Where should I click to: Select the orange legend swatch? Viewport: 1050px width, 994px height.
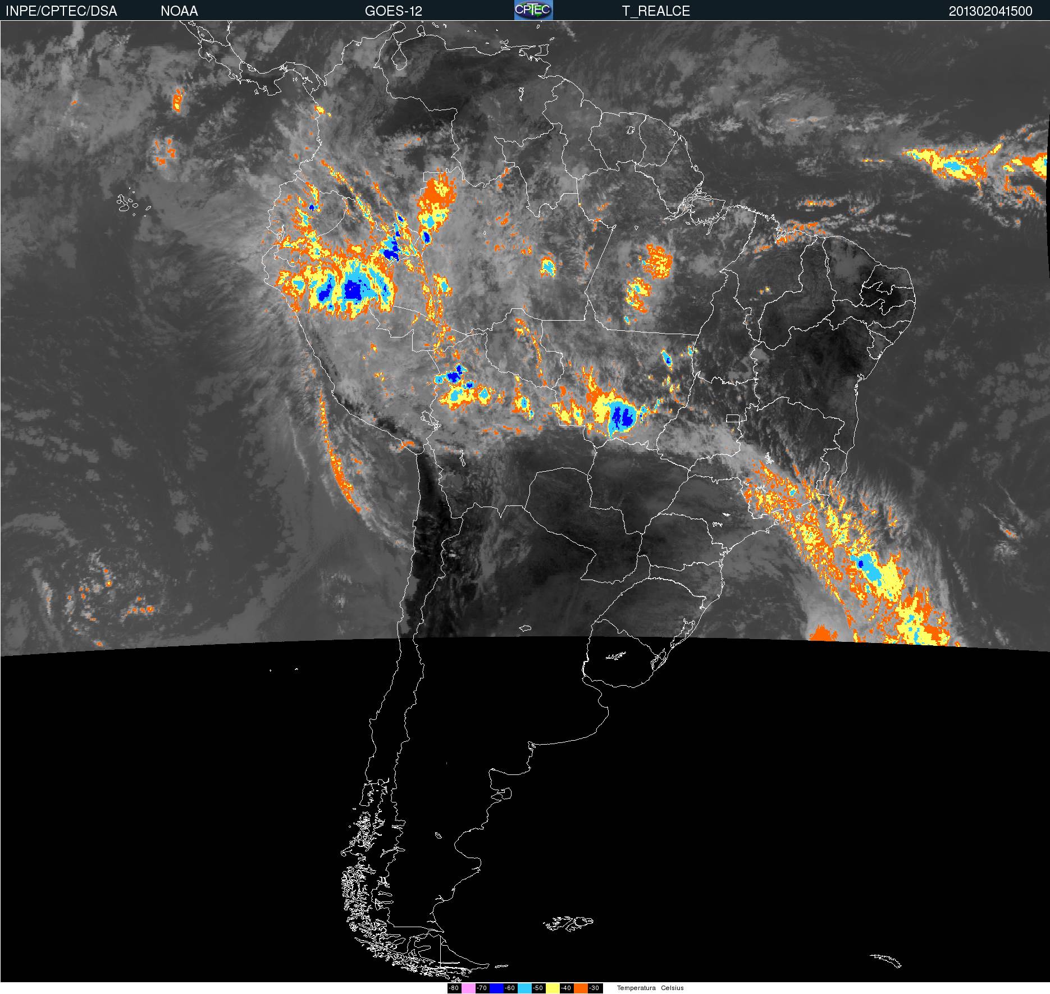pyautogui.click(x=581, y=988)
